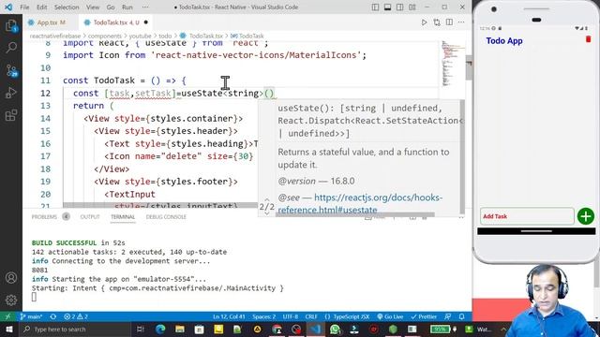Open the Run and Debug view
The width and height of the screenshot is (600, 337).
[11, 93]
